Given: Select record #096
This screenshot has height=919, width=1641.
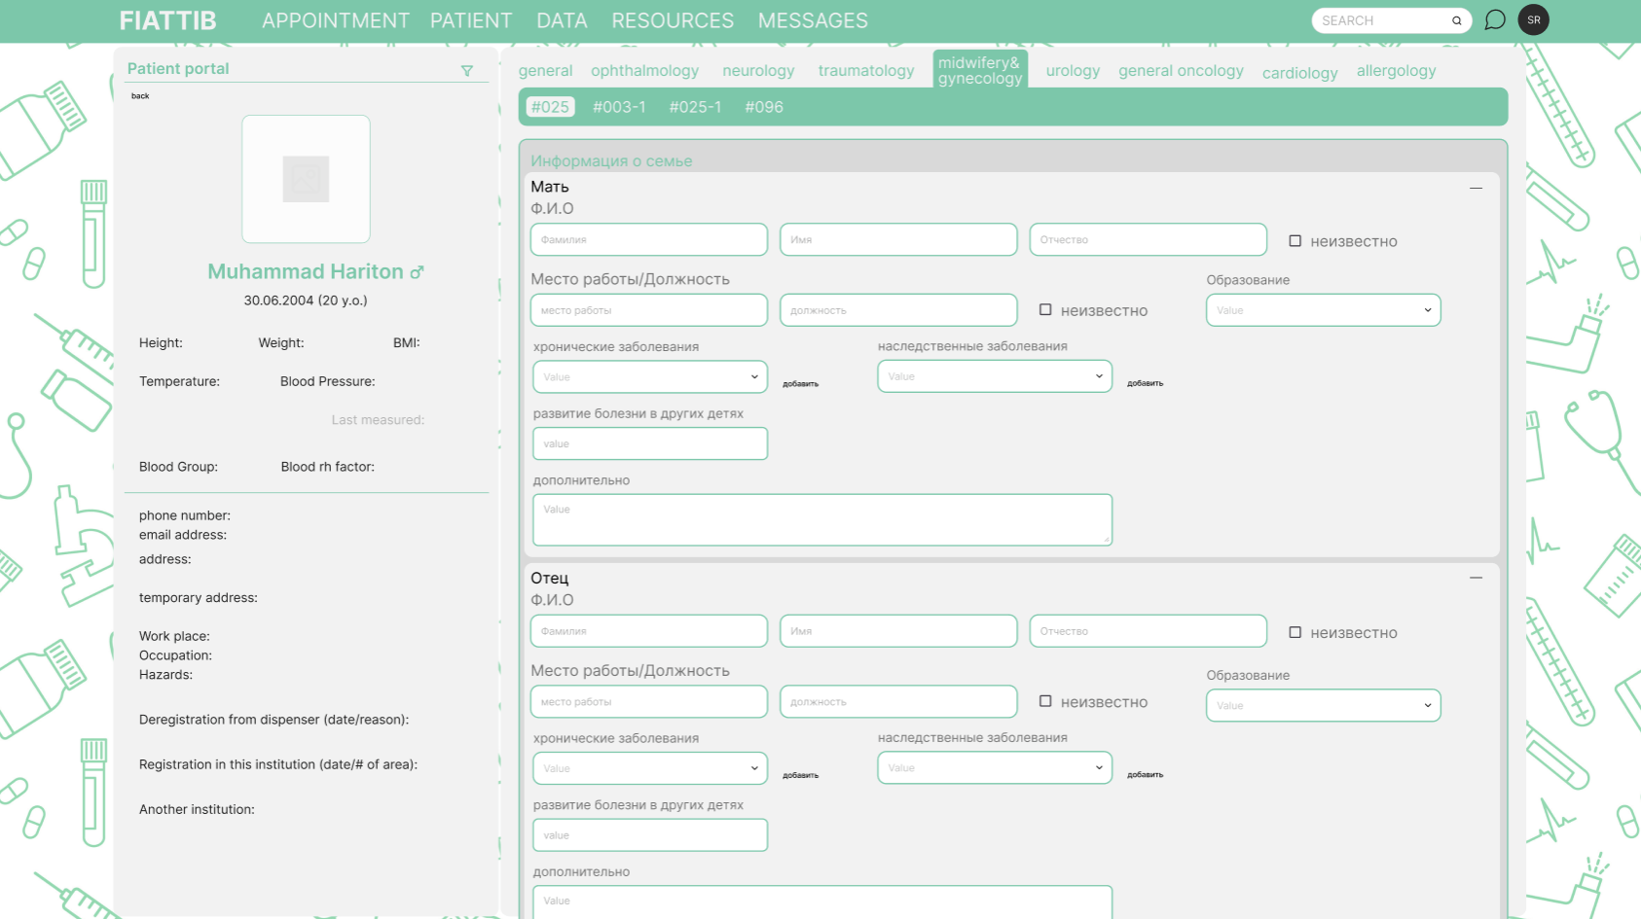Looking at the screenshot, I should tap(764, 107).
